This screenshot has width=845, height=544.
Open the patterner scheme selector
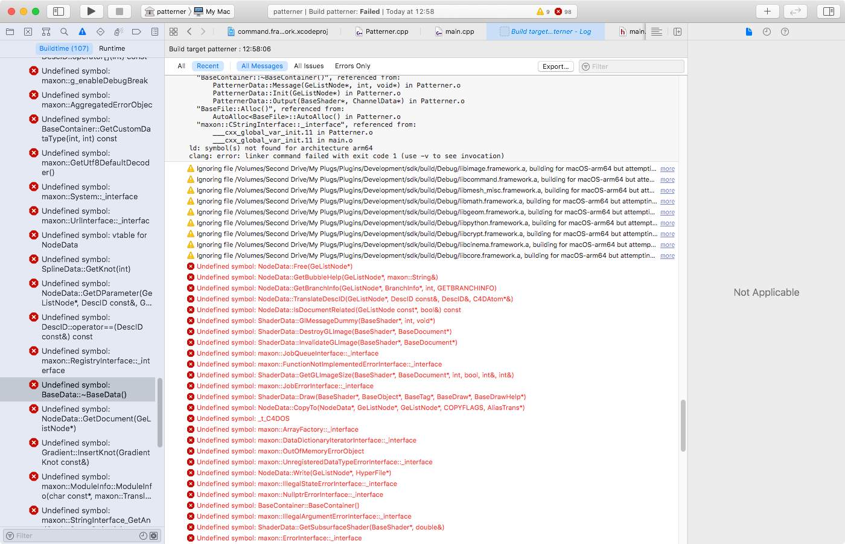(166, 11)
